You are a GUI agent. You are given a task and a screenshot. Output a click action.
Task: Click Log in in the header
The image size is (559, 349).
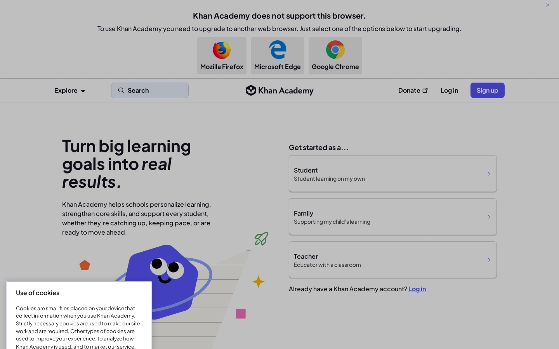point(449,90)
